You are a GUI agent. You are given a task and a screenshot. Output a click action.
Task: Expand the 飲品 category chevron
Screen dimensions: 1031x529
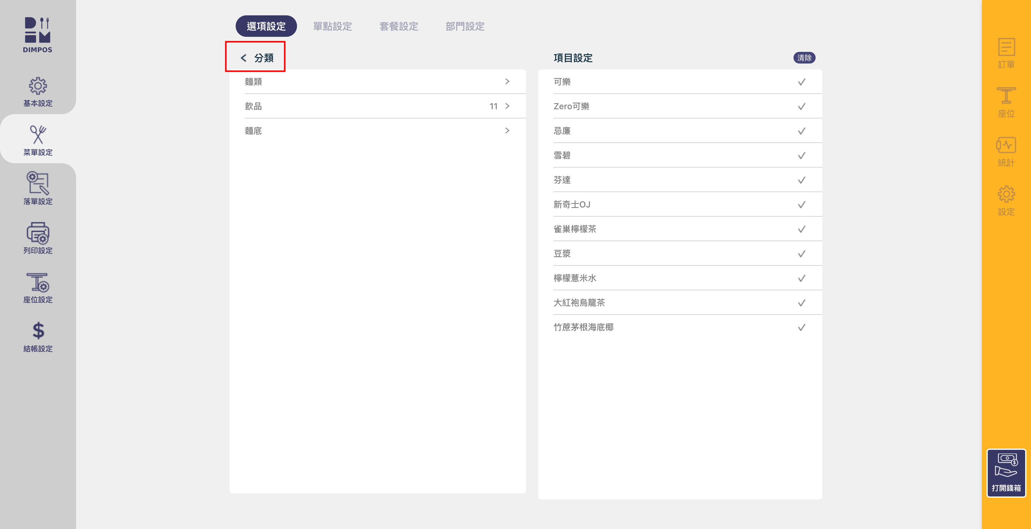(507, 106)
